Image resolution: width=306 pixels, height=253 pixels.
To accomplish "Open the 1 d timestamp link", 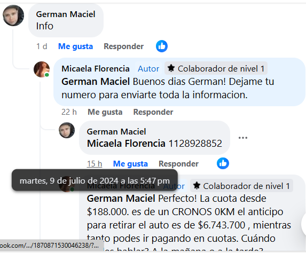I will (42, 46).
